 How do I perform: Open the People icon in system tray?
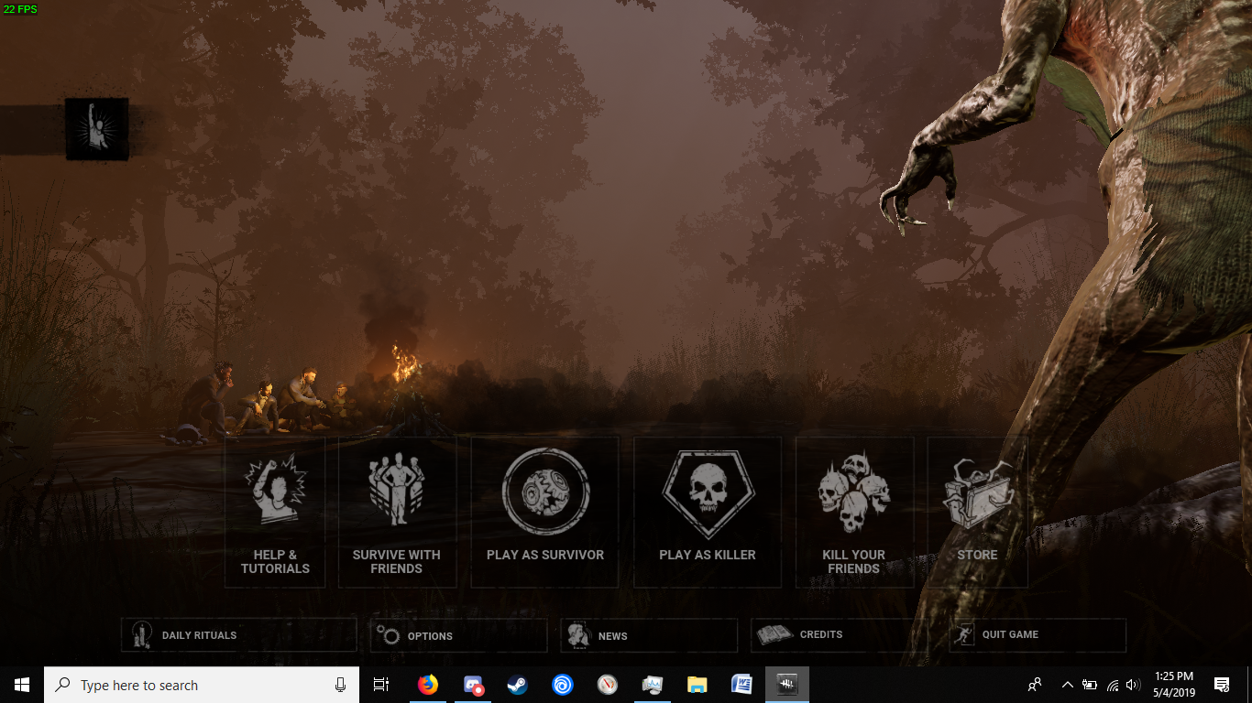(1035, 685)
